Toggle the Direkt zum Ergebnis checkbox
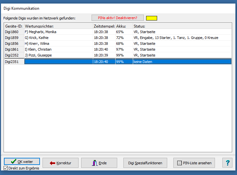Image resolution: width=237 pixels, height=175 pixels. coord(6,168)
